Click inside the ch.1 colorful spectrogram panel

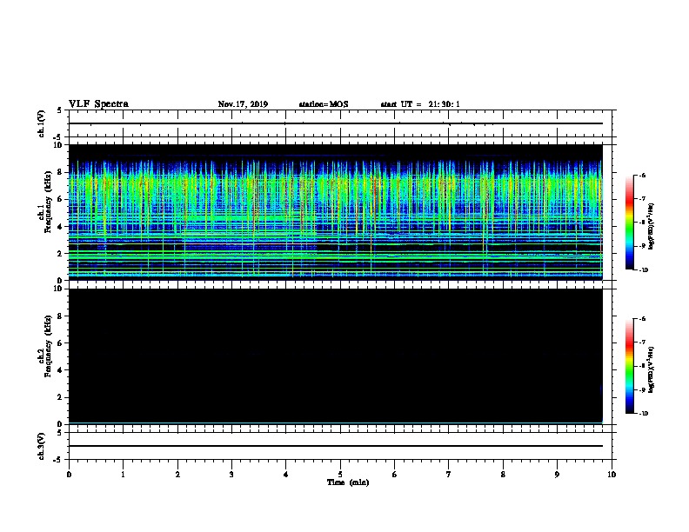click(335, 212)
